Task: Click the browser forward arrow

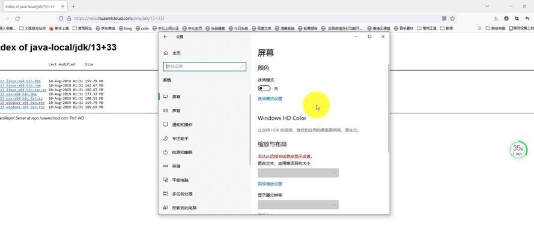Action: (x=7, y=19)
